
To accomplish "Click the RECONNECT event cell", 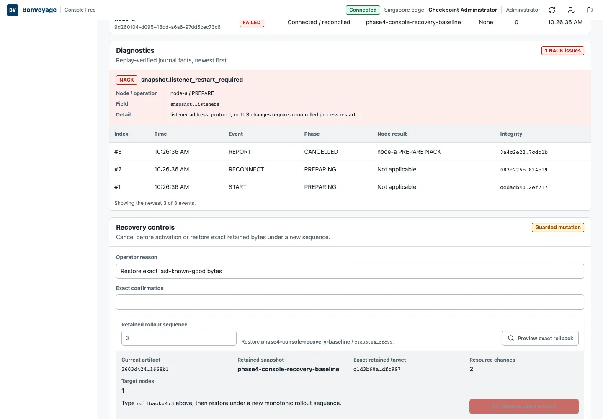I will click(x=246, y=169).
